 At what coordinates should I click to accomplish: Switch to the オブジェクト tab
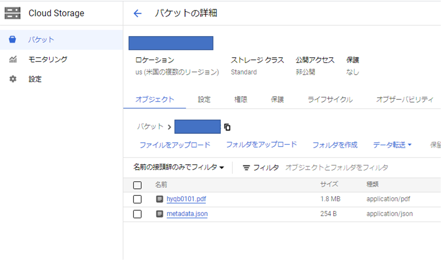(155, 100)
